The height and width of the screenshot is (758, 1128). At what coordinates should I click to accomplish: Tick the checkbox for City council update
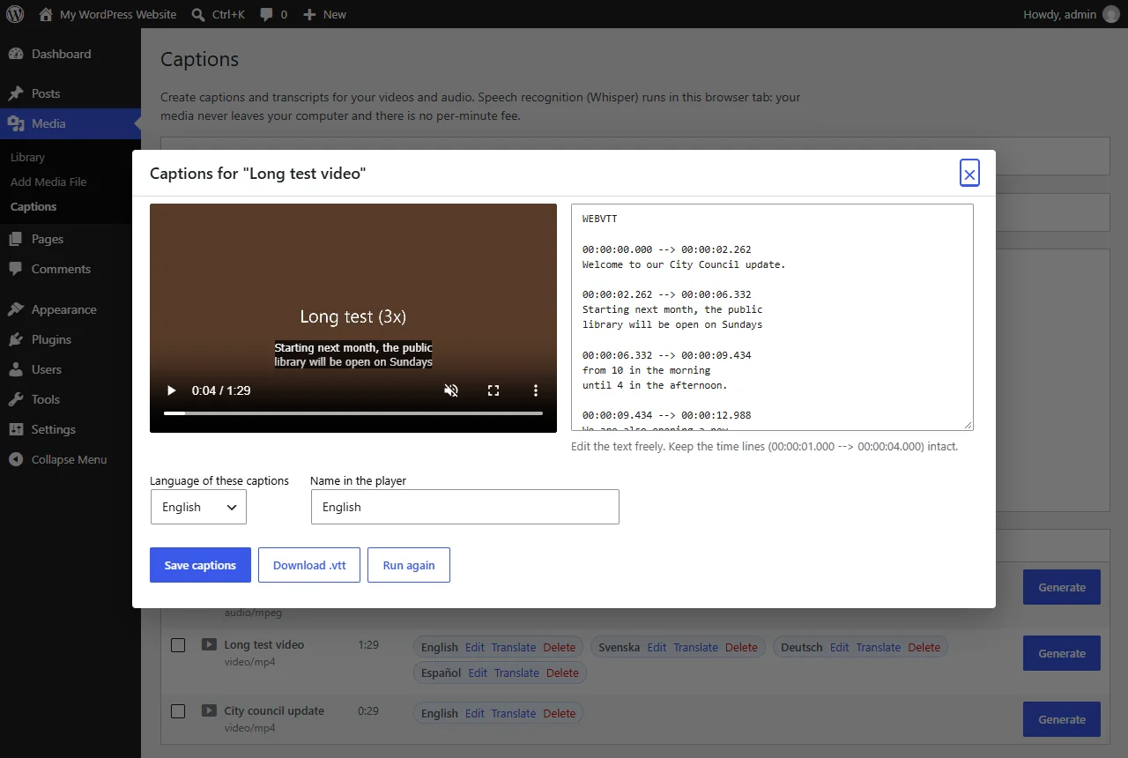[x=178, y=711]
